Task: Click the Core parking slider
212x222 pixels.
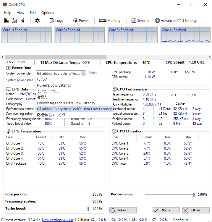Action: click(64, 194)
